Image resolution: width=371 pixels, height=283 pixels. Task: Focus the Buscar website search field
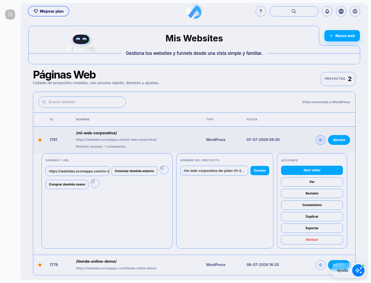click(x=82, y=102)
